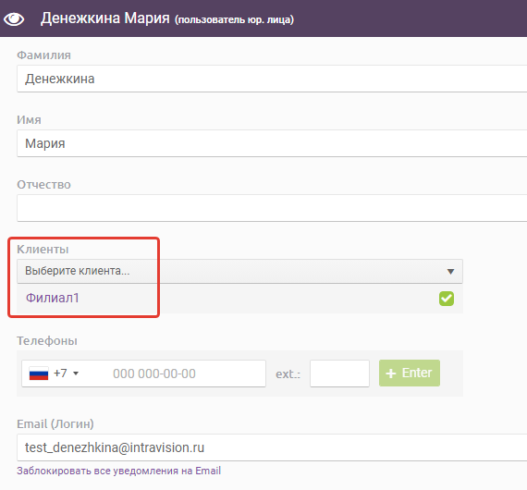Click the Денежкина Мария header title
527x490 pixels.
coord(105,18)
